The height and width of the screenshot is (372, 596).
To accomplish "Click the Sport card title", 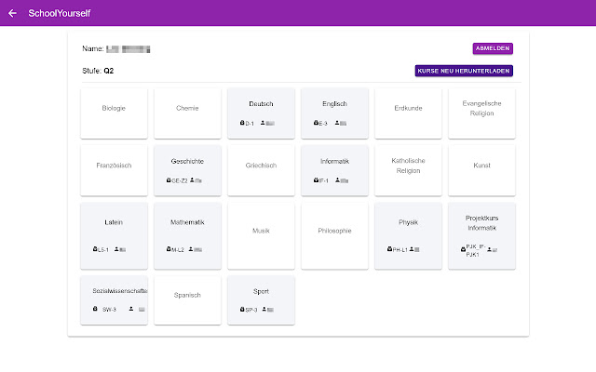I will pos(261,291).
